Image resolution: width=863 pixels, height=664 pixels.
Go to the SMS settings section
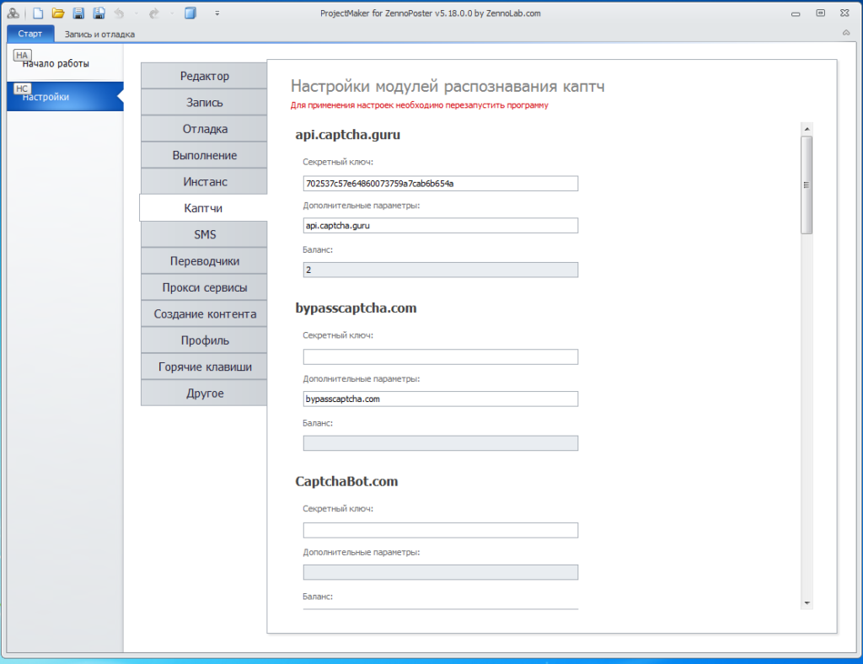pos(204,234)
